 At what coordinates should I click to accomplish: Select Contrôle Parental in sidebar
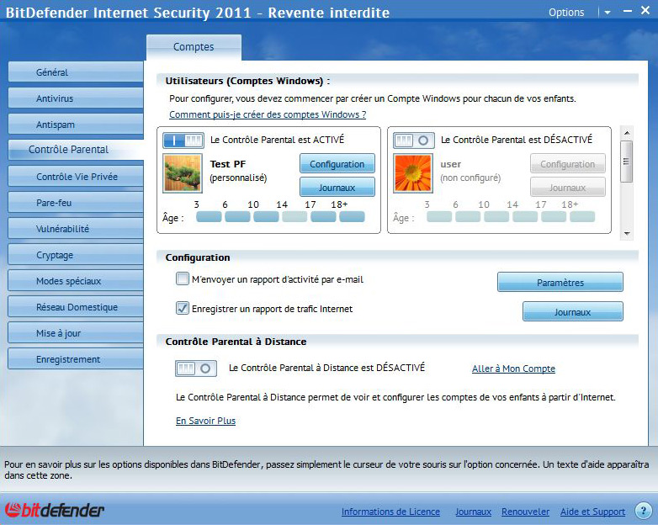pyautogui.click(x=76, y=150)
